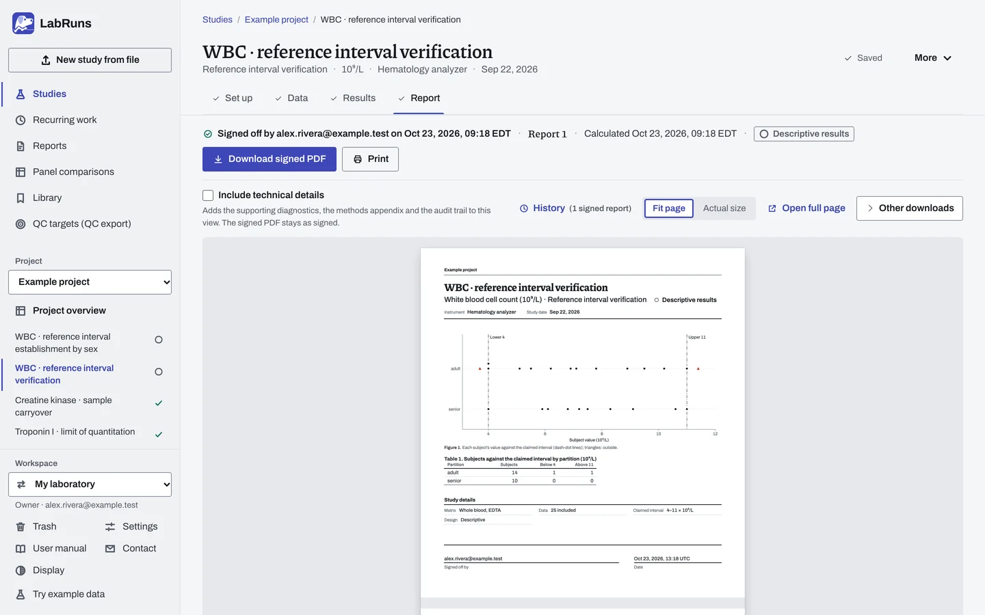Follow the Studies breadcrumb link

(218, 20)
